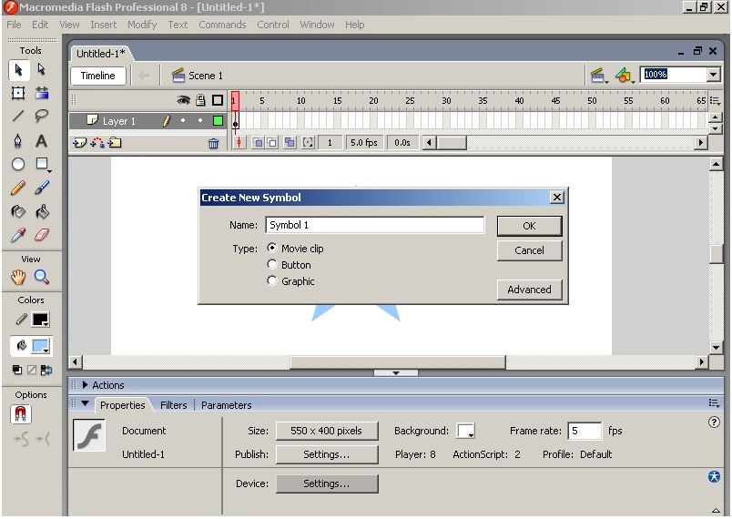Toggle show/hide all layers eye icon
The width and height of the screenshot is (732, 519).
[183, 100]
